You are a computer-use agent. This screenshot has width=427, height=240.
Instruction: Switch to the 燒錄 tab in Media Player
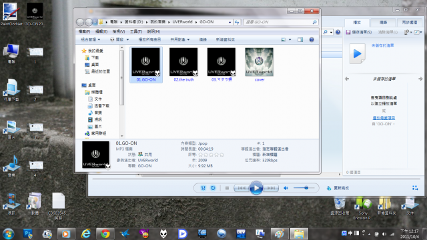click(x=383, y=22)
